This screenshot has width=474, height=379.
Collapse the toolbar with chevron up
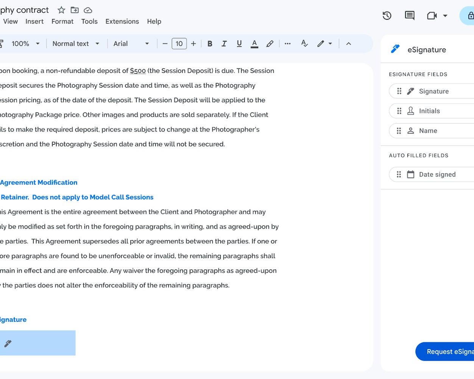click(349, 44)
